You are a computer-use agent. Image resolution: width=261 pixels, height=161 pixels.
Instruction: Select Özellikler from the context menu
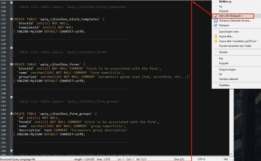[x=224, y=85]
